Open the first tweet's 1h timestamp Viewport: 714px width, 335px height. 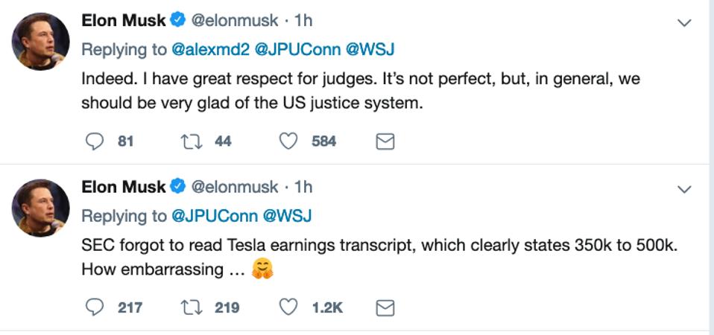coord(303,22)
